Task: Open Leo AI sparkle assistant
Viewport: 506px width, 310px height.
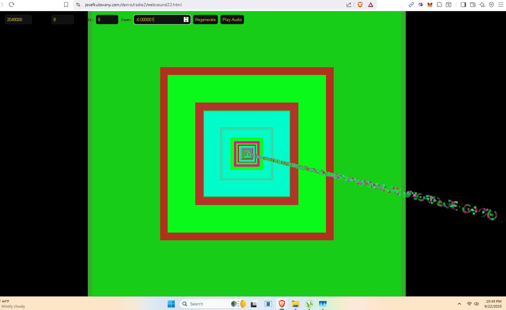Action: 482,5
